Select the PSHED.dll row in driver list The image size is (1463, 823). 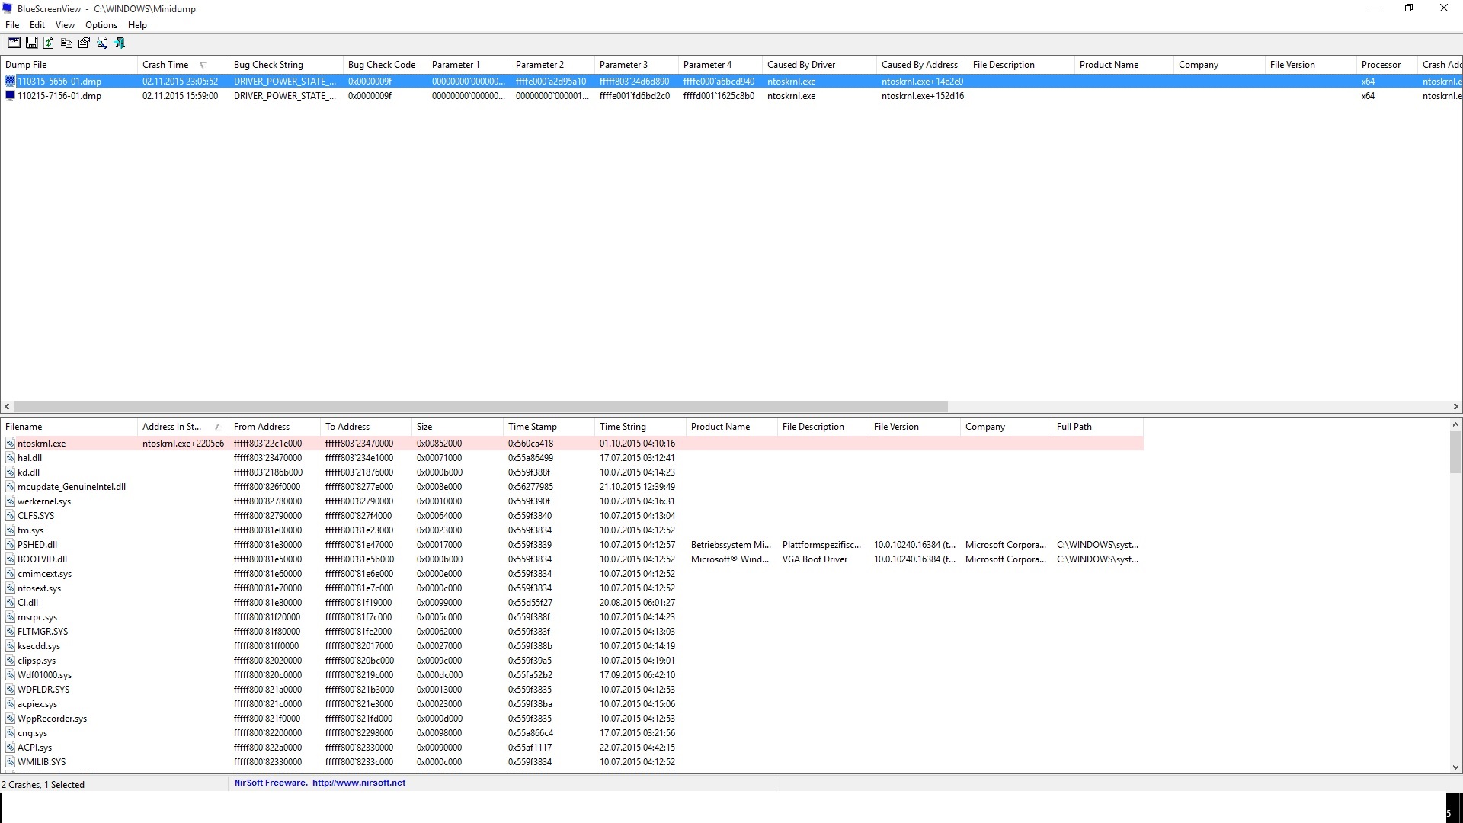click(37, 545)
